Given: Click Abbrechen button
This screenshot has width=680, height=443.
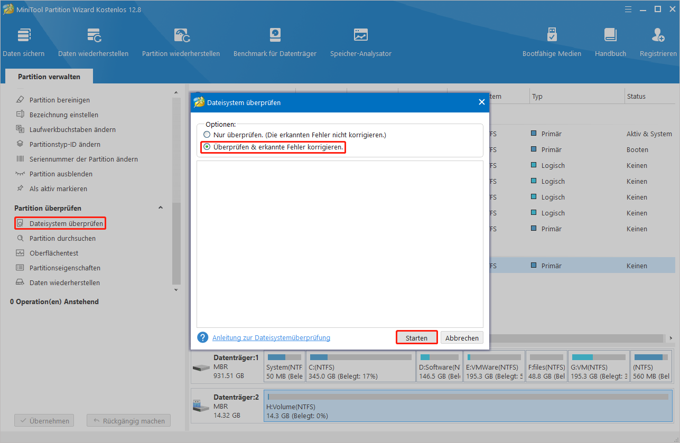Looking at the screenshot, I should pos(462,338).
